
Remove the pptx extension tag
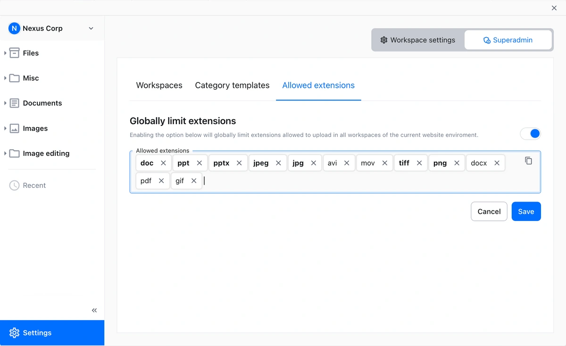[x=239, y=163]
